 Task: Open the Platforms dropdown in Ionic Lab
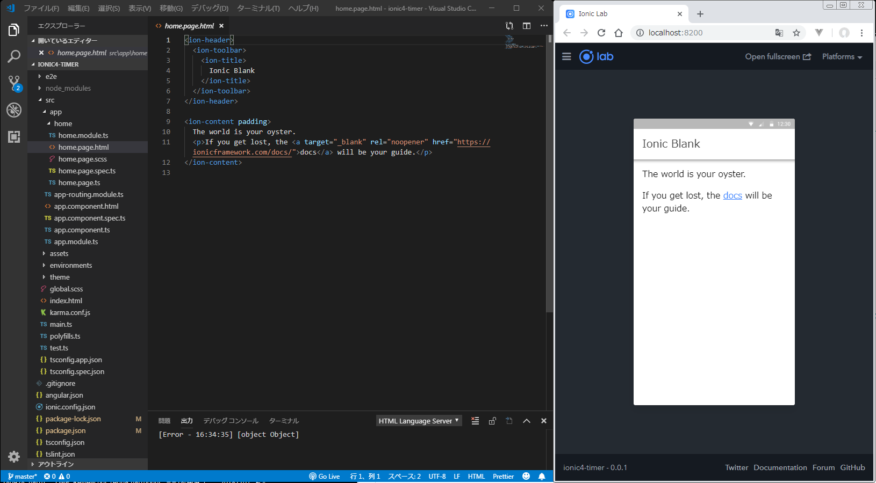point(842,56)
